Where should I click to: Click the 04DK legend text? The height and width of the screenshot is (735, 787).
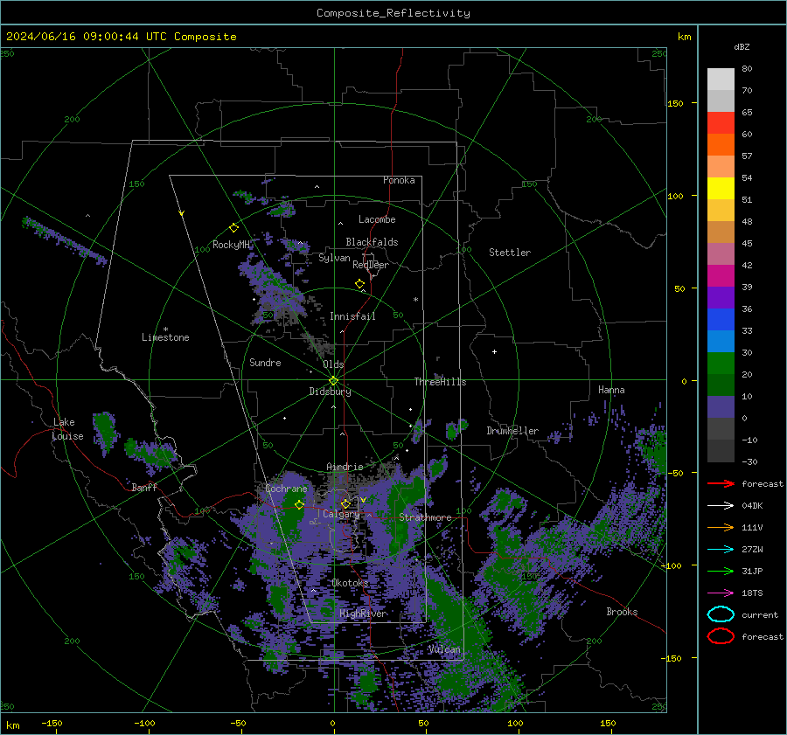click(752, 506)
